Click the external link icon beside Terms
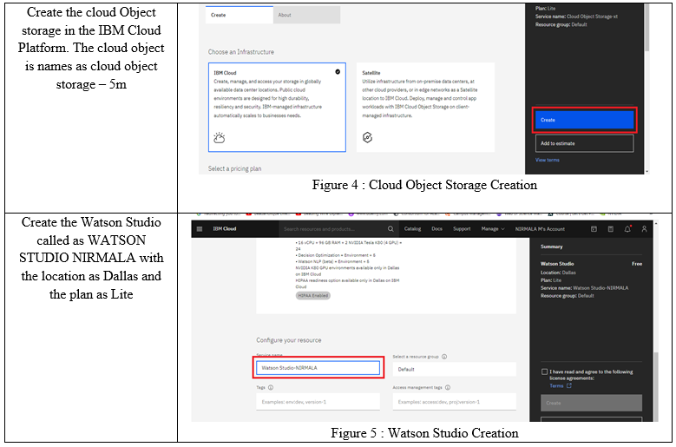The height and width of the screenshot is (447, 676). (x=569, y=385)
